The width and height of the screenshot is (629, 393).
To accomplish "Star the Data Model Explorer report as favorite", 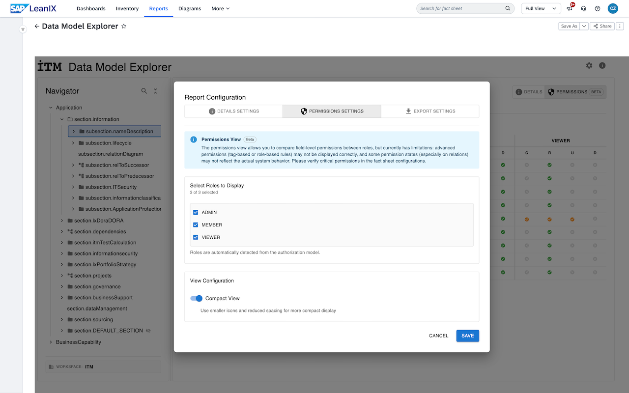I will (x=124, y=27).
